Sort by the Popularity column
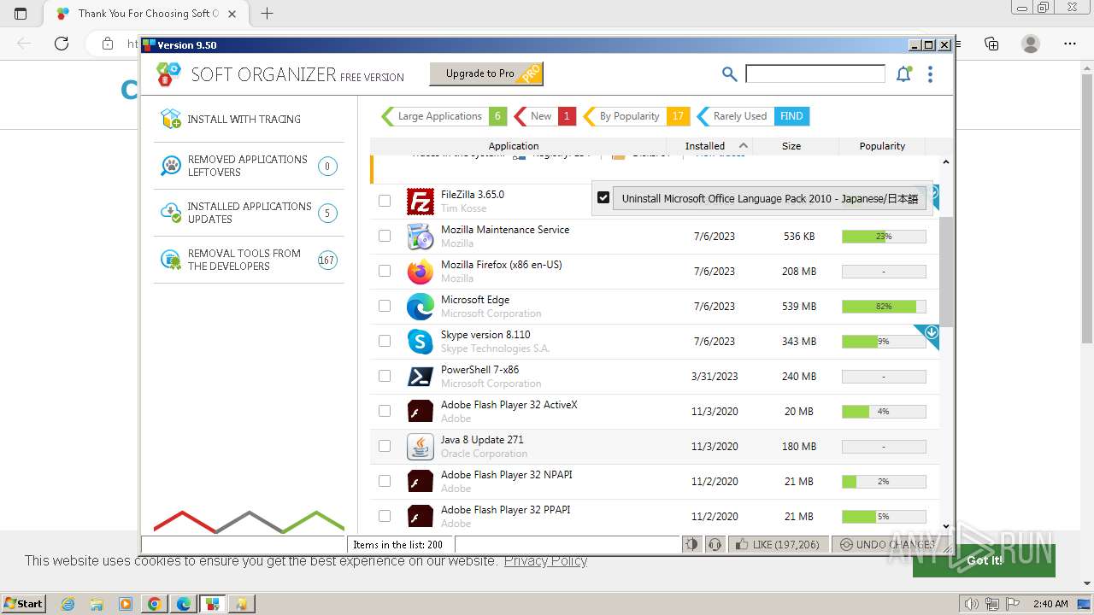 pyautogui.click(x=882, y=146)
